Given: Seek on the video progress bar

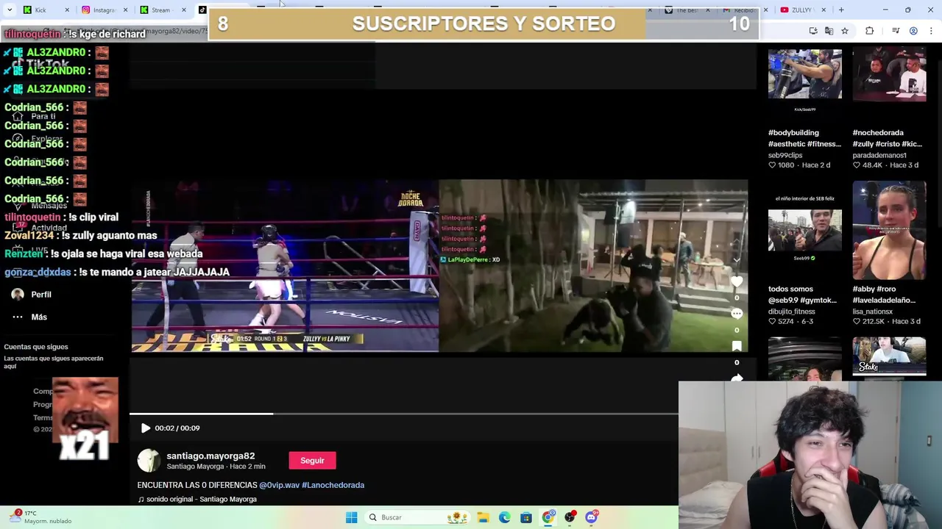Looking at the screenshot, I should pos(403,414).
